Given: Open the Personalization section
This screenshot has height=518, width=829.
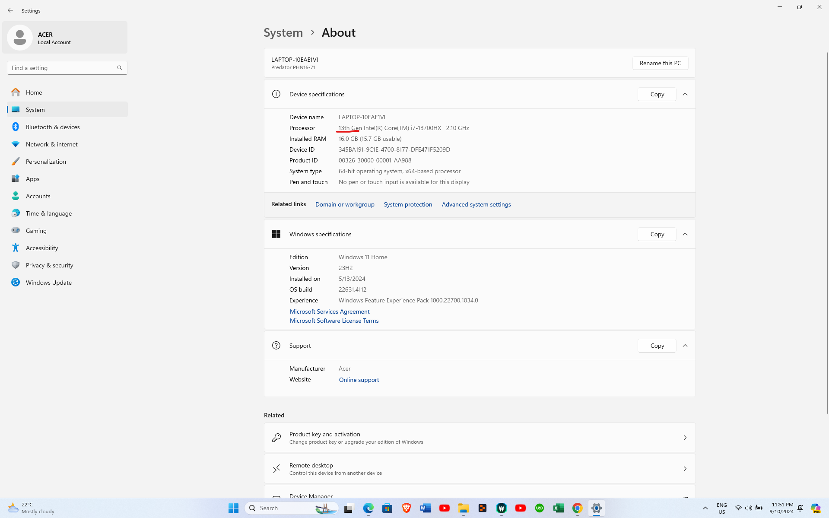Looking at the screenshot, I should (67, 162).
